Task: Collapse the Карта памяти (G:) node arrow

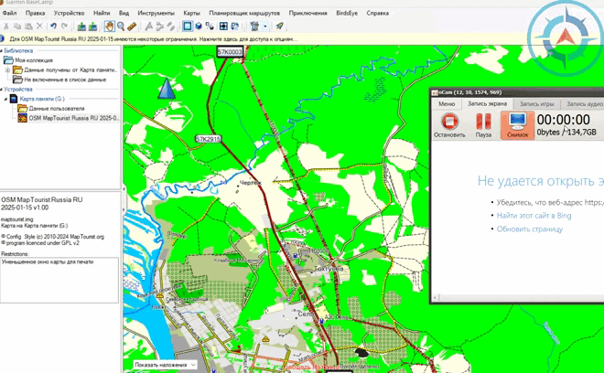Action: tap(5, 99)
